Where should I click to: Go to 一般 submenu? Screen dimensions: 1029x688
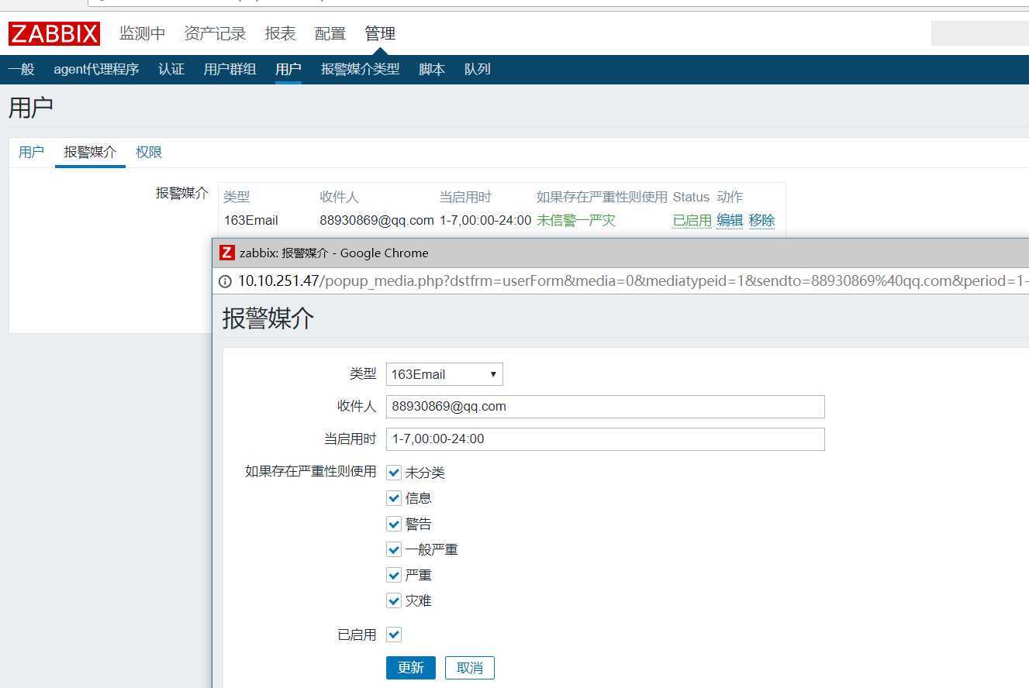pyautogui.click(x=22, y=69)
